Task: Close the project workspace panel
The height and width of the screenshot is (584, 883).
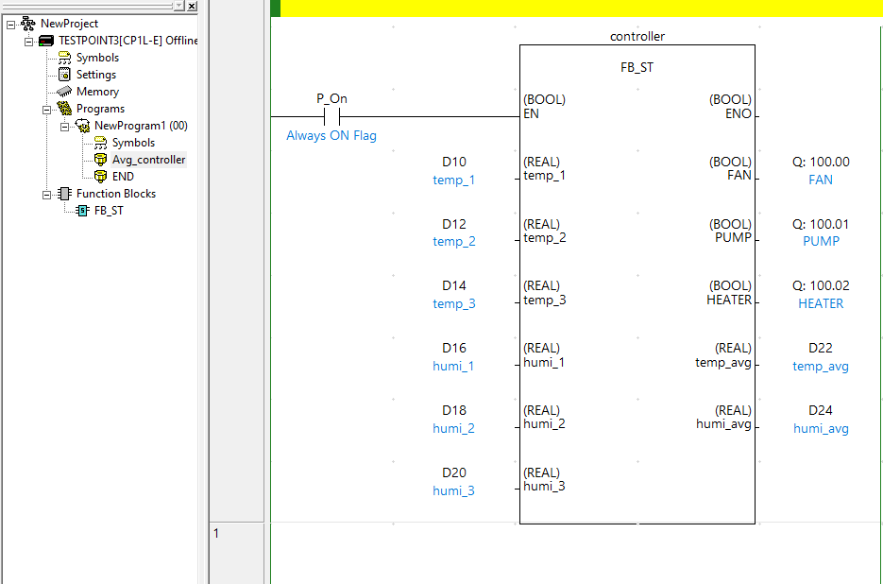Action: (192, 5)
